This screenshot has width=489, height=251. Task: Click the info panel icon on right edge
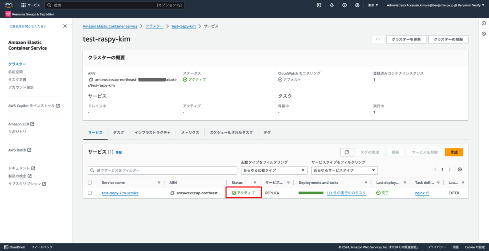point(484,23)
